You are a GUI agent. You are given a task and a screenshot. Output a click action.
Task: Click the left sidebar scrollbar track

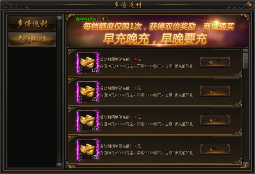[59, 91]
